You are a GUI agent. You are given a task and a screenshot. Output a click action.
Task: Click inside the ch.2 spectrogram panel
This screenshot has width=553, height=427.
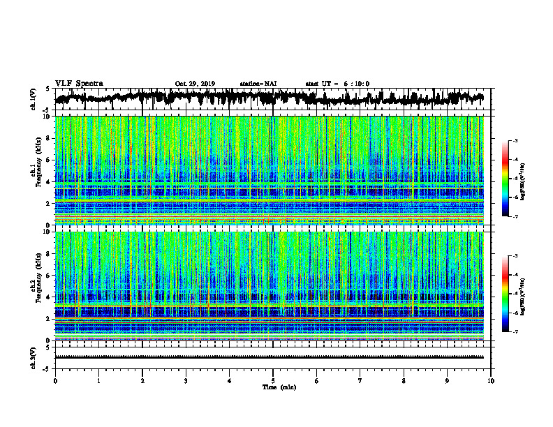(x=270, y=286)
